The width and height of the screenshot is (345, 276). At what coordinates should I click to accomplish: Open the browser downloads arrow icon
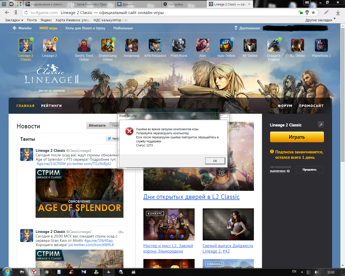pos(338,12)
